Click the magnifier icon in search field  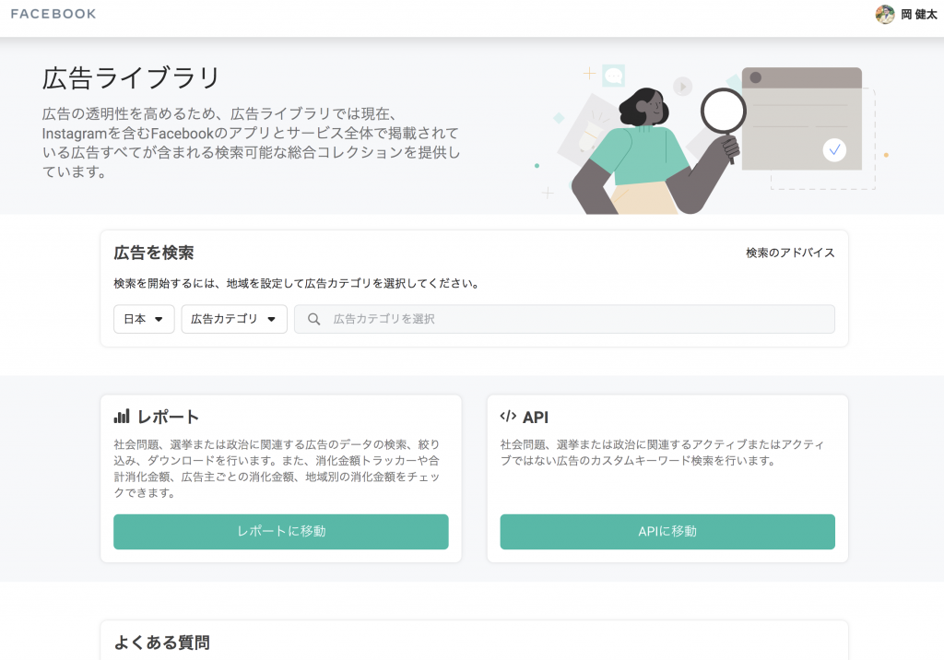313,319
